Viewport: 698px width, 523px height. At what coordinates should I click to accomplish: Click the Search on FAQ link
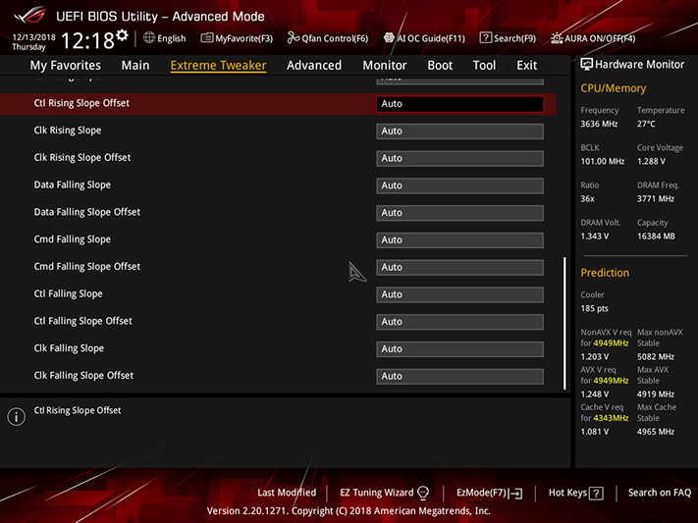point(660,493)
